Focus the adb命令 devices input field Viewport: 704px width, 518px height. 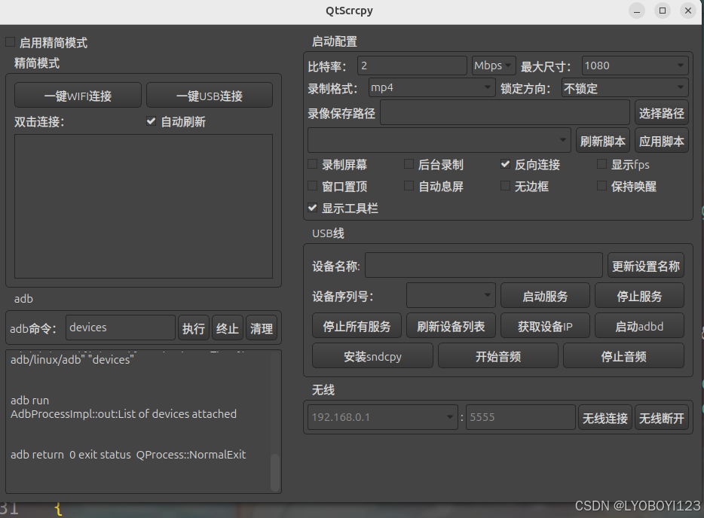[x=121, y=328]
